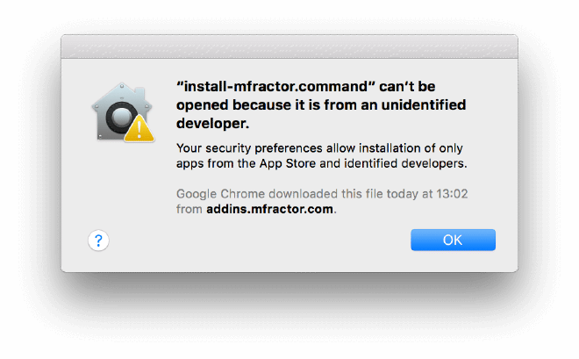Click the Gatekeeper house icon
579x359 pixels.
[x=123, y=111]
